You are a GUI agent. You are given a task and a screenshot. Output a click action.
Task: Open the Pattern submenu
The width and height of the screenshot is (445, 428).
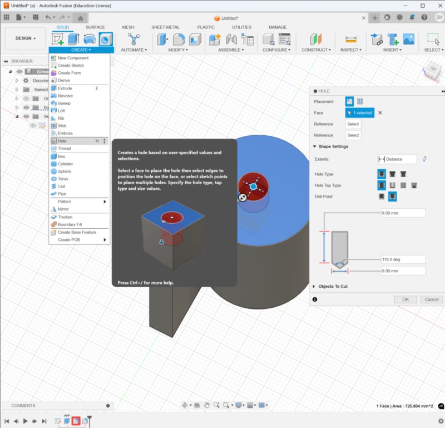tap(79, 201)
